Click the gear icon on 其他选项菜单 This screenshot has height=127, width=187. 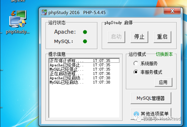[x=136, y=114]
